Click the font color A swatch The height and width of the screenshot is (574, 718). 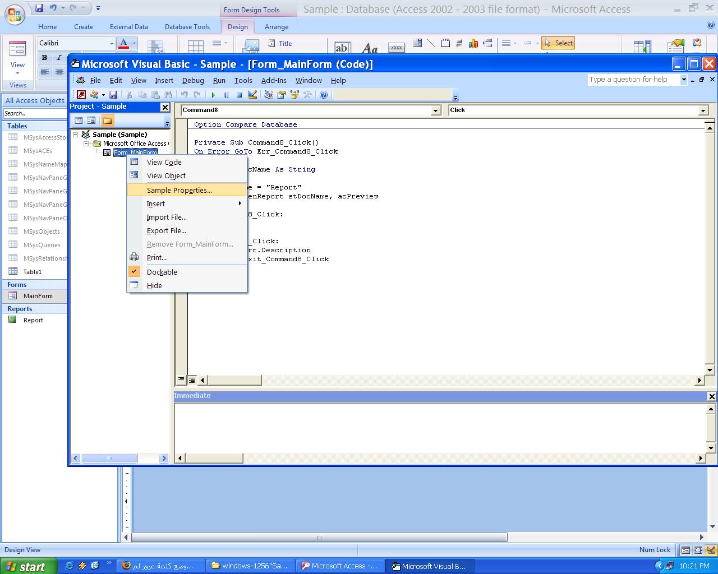[124, 43]
